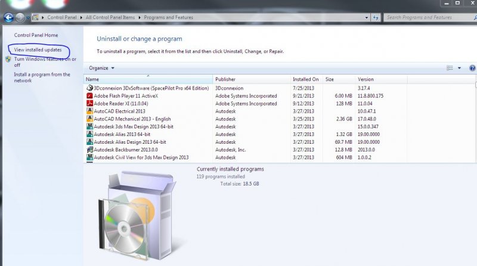Sort list by the Publisher column header
The height and width of the screenshot is (266, 477).
[252, 79]
